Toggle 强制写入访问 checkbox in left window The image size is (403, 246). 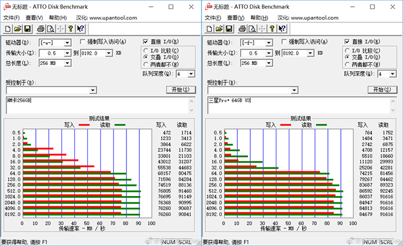click(82, 41)
